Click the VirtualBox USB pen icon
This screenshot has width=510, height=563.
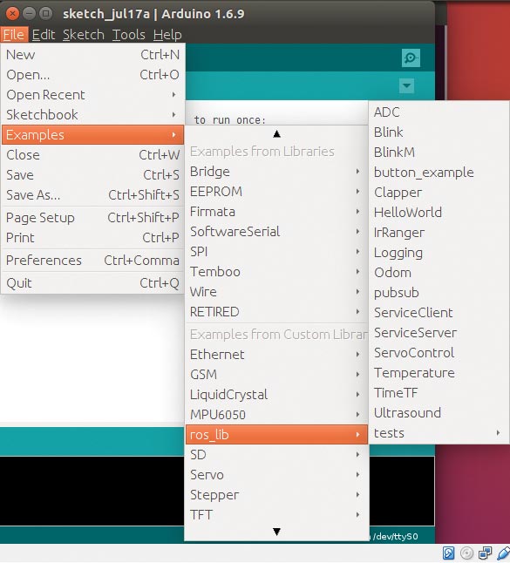tap(504, 553)
